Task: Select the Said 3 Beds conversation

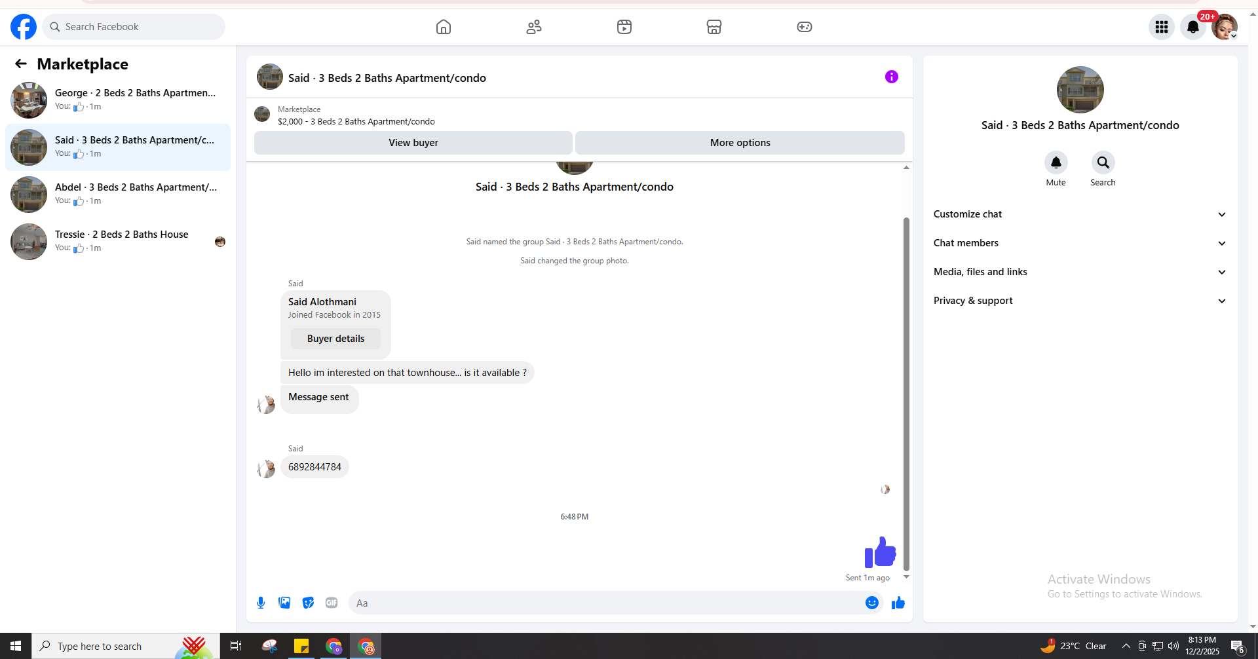Action: (118, 147)
